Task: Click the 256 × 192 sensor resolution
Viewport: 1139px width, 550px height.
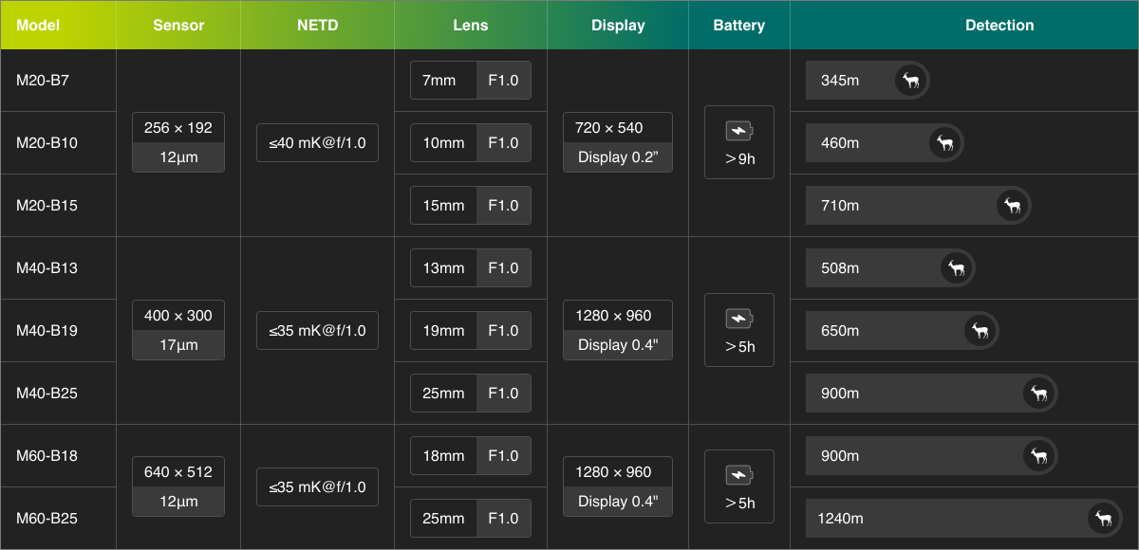Action: click(178, 128)
